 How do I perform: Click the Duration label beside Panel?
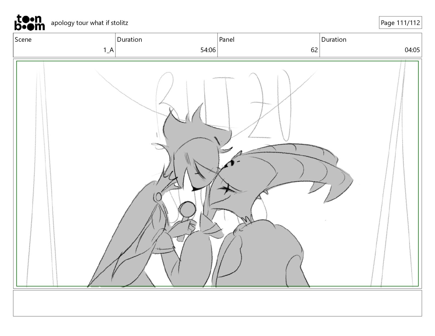point(334,40)
